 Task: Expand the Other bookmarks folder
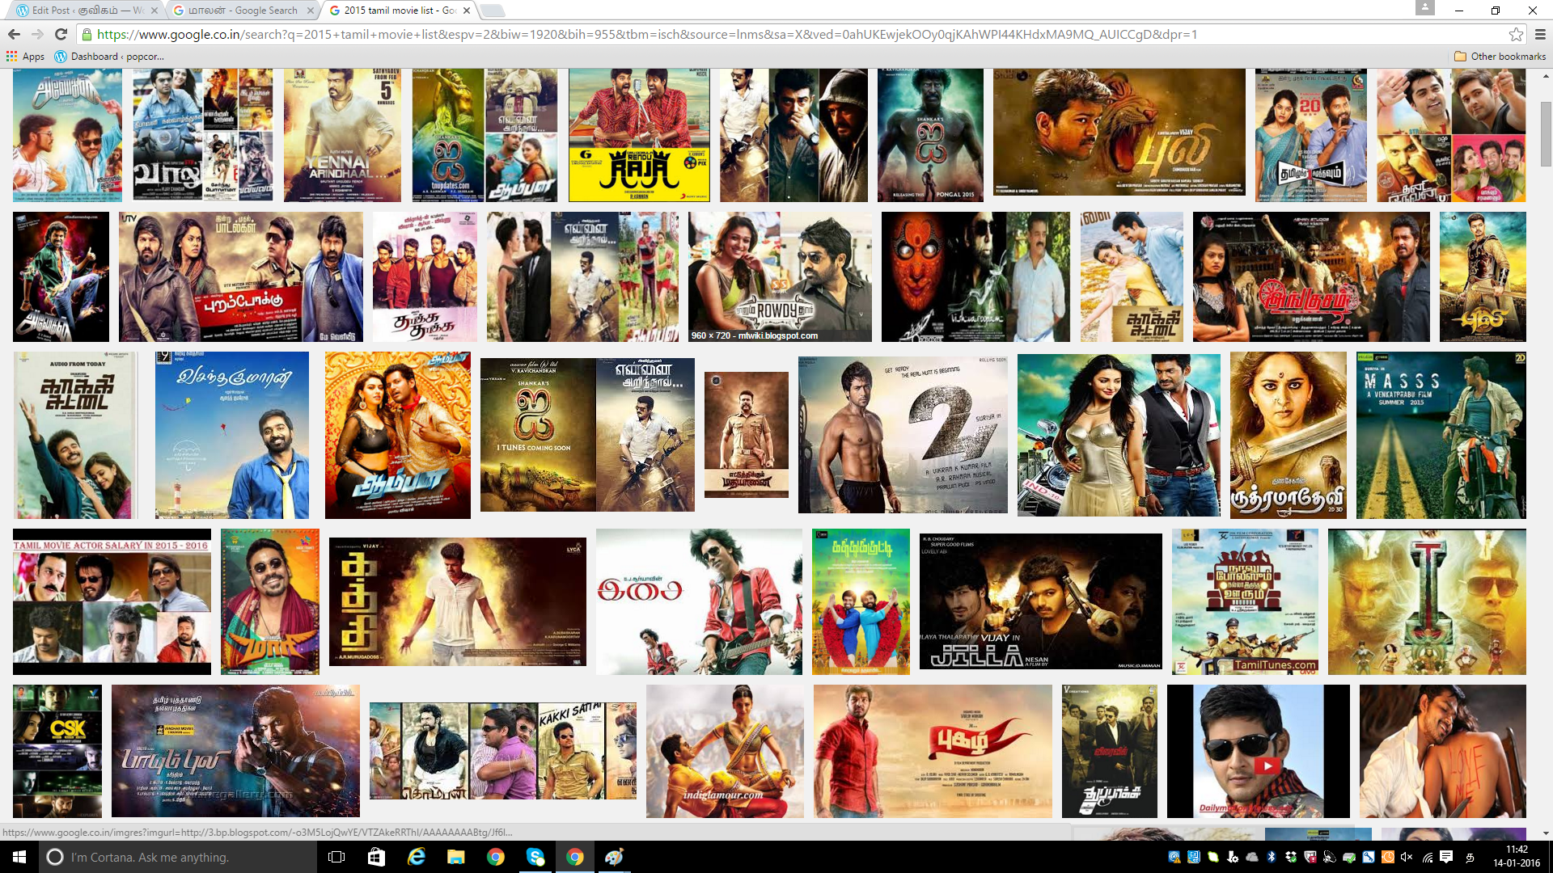pyautogui.click(x=1500, y=57)
